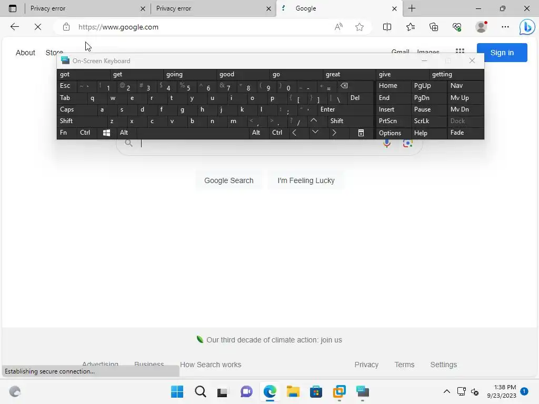Image resolution: width=539 pixels, height=404 pixels.
Task: Open Collections icon
Action: click(434, 27)
